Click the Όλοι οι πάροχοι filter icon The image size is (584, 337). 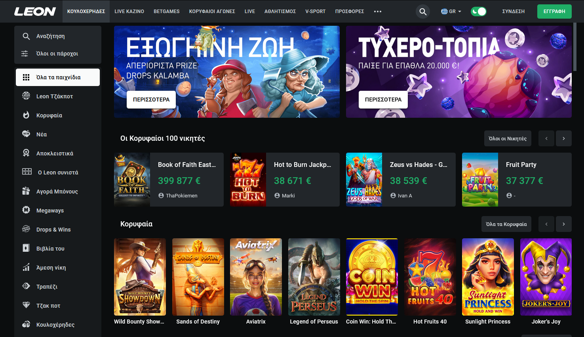tap(25, 54)
